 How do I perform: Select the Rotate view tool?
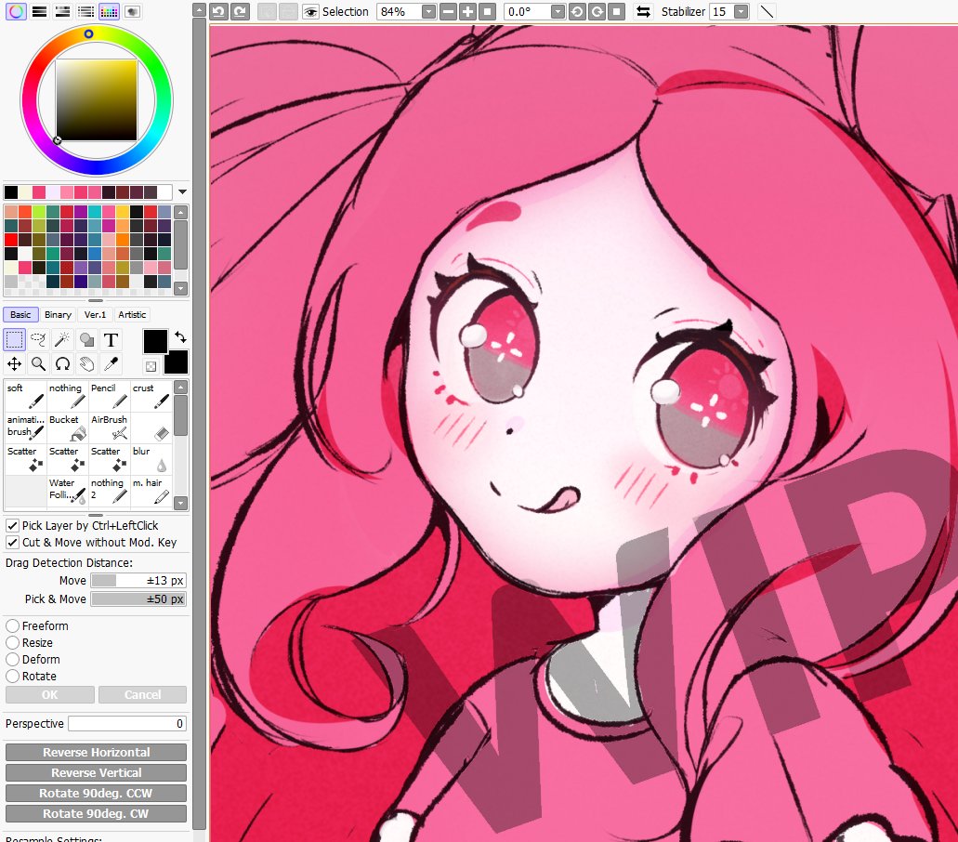pos(62,364)
